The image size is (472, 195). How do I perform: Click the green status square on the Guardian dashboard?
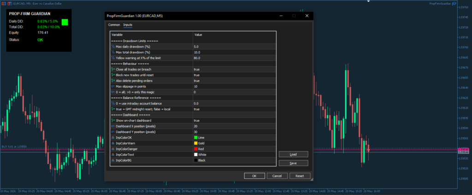pos(65,22)
